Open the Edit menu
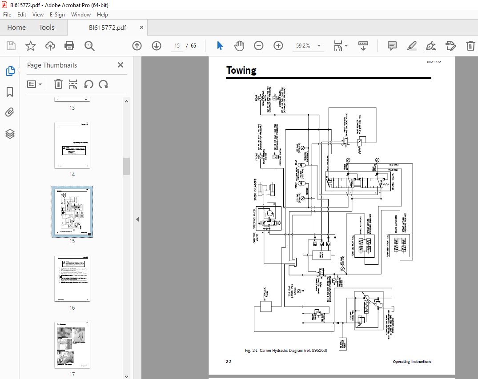Screen dimensions: 478x379 22,15
